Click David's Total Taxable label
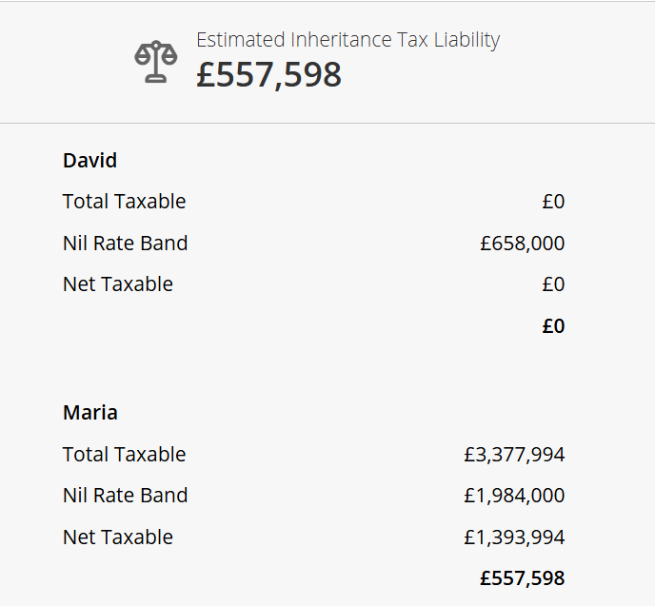Image resolution: width=655 pixels, height=606 pixels. [x=124, y=201]
